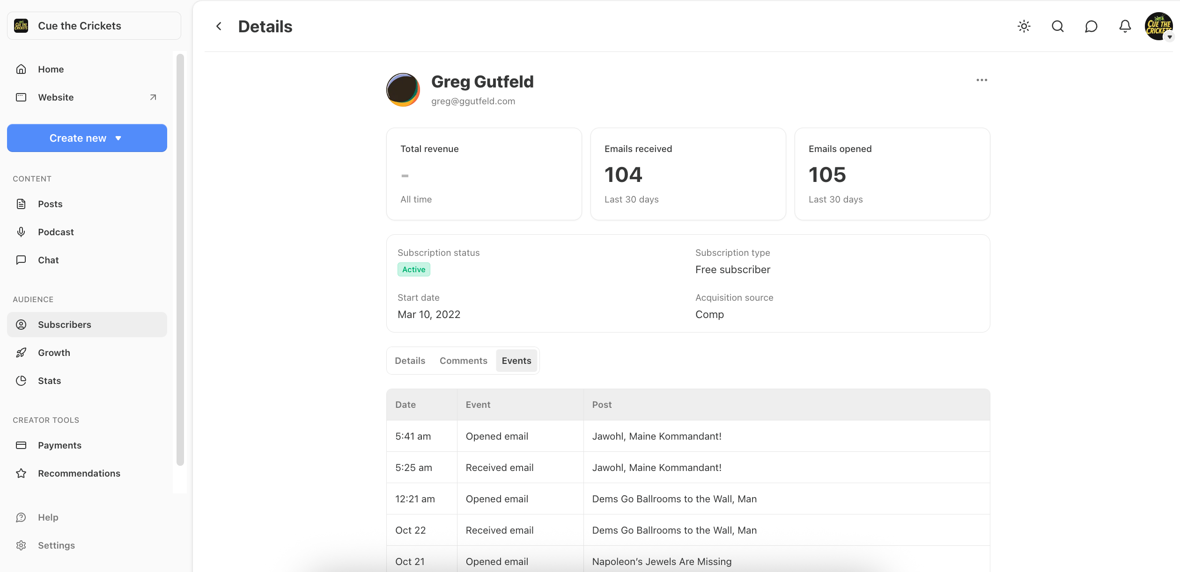Image resolution: width=1180 pixels, height=572 pixels.
Task: Click Greg Gutfeld's profile avatar
Action: (x=403, y=90)
